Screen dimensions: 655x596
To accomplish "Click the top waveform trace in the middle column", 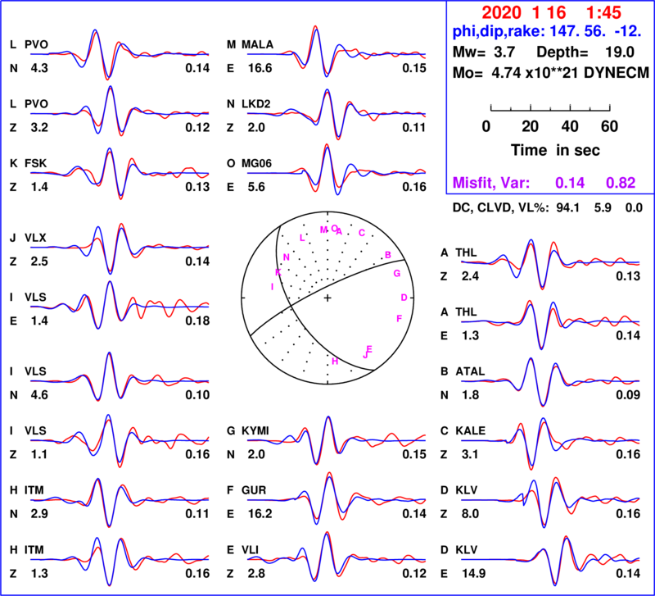I will tap(336, 54).
